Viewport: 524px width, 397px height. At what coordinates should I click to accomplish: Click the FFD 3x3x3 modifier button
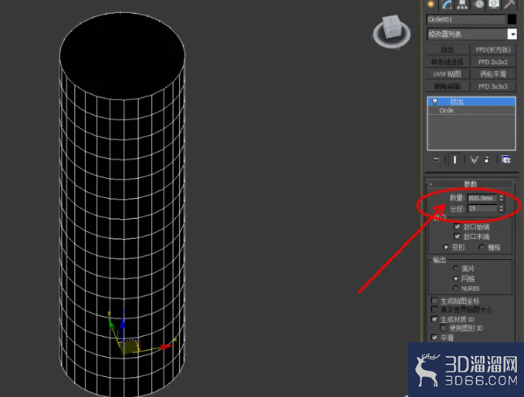pos(493,86)
